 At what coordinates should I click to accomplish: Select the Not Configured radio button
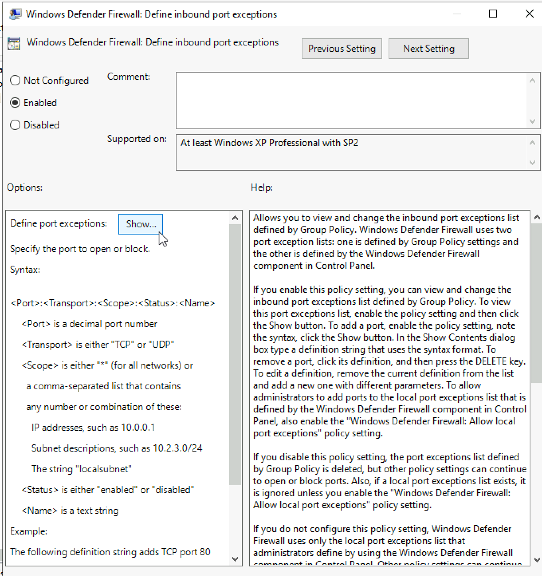pos(49,81)
